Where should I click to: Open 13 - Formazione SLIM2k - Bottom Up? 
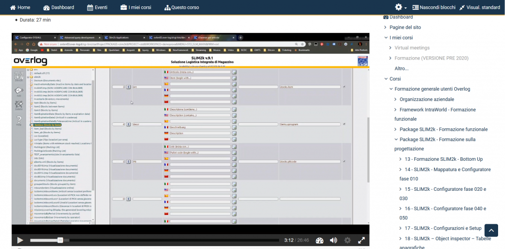coord(444,159)
